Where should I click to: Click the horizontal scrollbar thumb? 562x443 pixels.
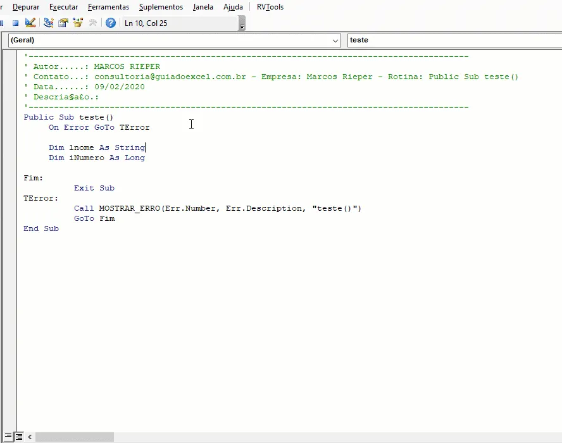pos(75,437)
